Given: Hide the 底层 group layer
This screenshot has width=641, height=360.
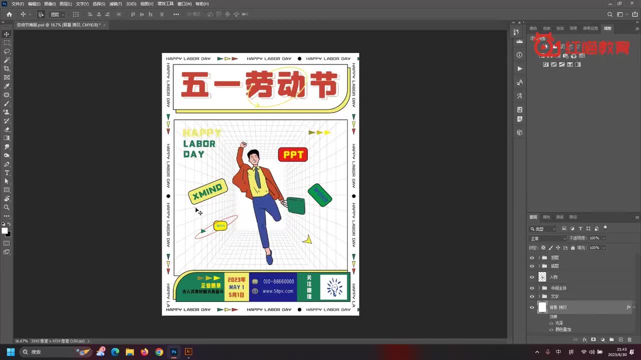Looking at the screenshot, I should tap(532, 266).
